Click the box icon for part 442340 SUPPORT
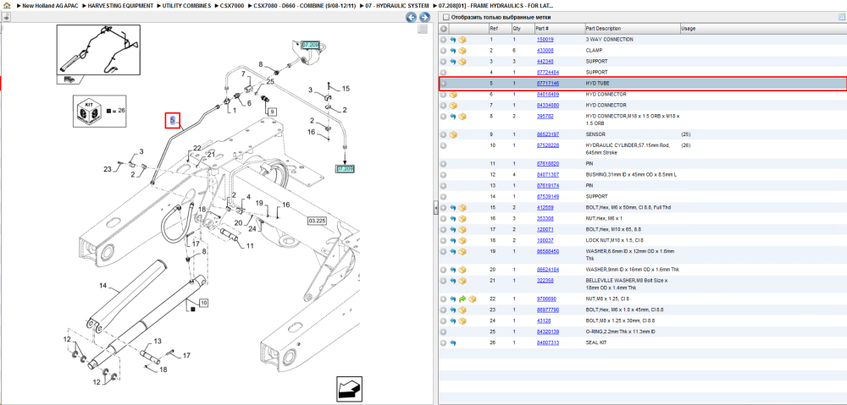 tap(462, 62)
